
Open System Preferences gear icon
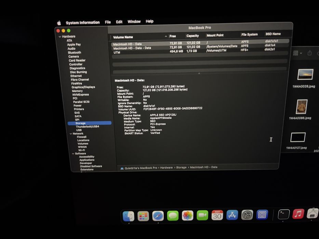point(247,215)
